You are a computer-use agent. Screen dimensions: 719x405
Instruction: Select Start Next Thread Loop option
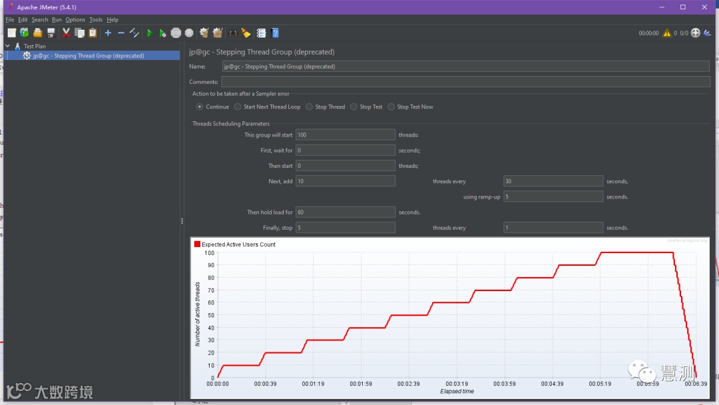[x=238, y=107]
